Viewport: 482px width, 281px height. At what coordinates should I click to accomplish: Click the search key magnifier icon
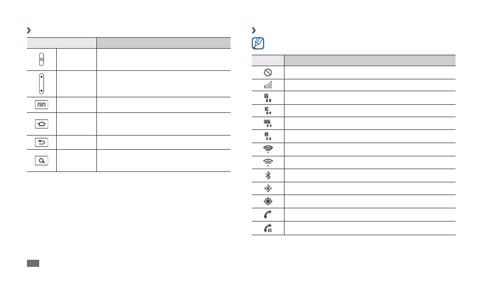click(42, 161)
